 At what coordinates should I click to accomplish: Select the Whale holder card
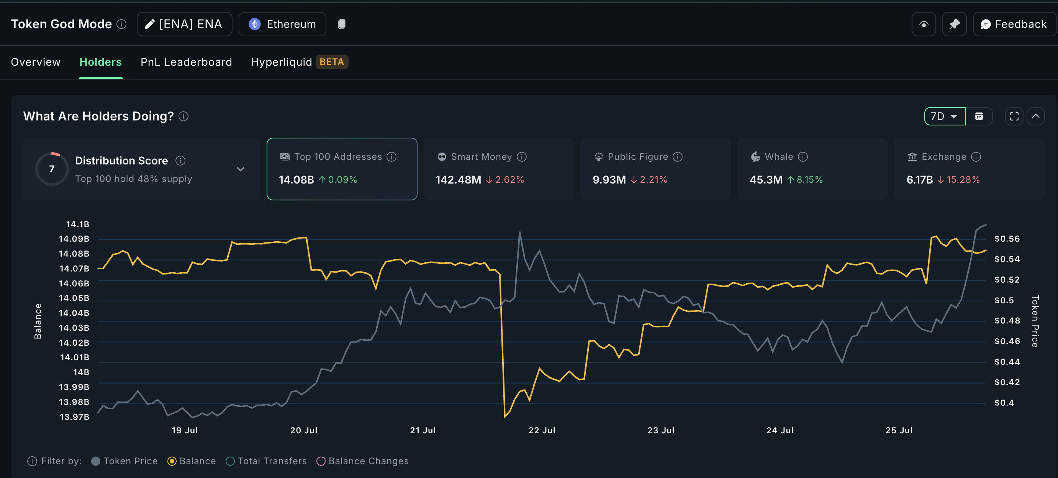pyautogui.click(x=812, y=169)
